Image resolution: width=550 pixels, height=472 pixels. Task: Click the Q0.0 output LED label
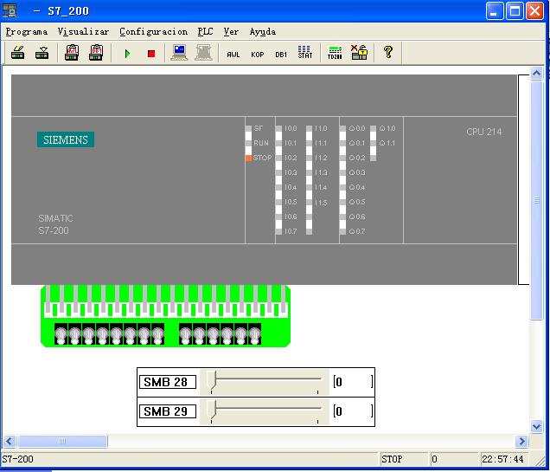click(x=357, y=128)
